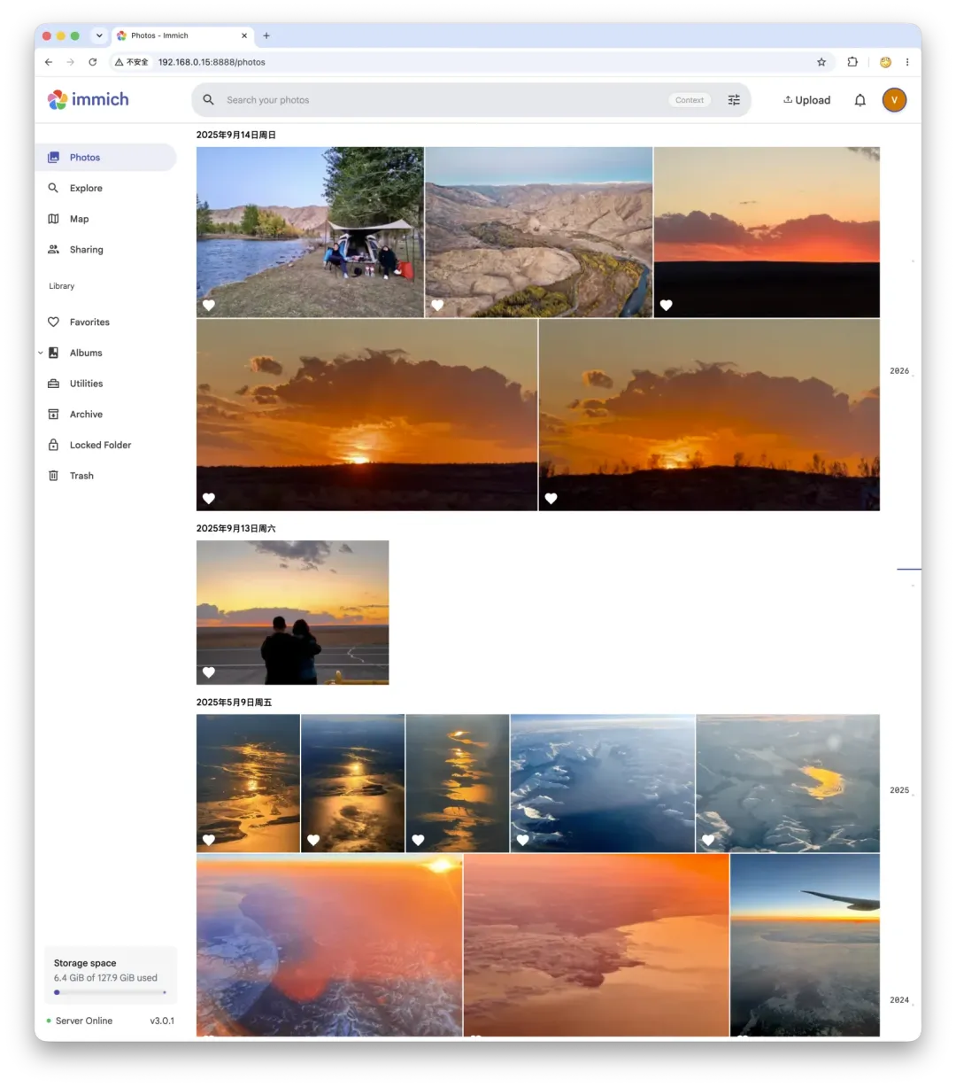
Task: Go back using the browser back arrow
Action: 49,62
